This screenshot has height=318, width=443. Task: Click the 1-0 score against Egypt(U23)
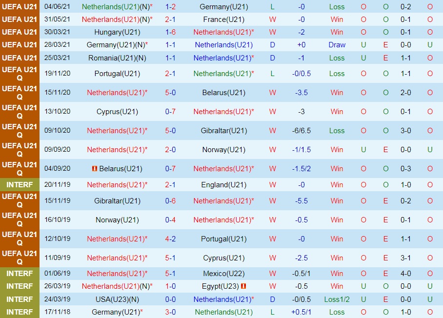pos(170,286)
